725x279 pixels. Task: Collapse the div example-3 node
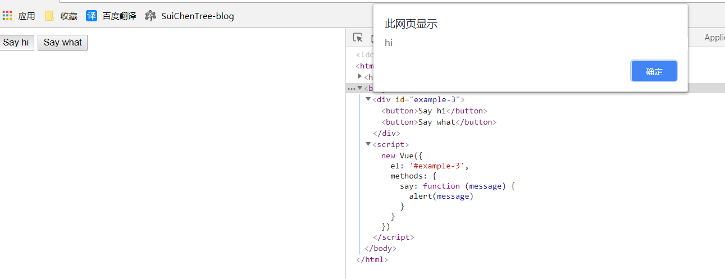click(368, 99)
